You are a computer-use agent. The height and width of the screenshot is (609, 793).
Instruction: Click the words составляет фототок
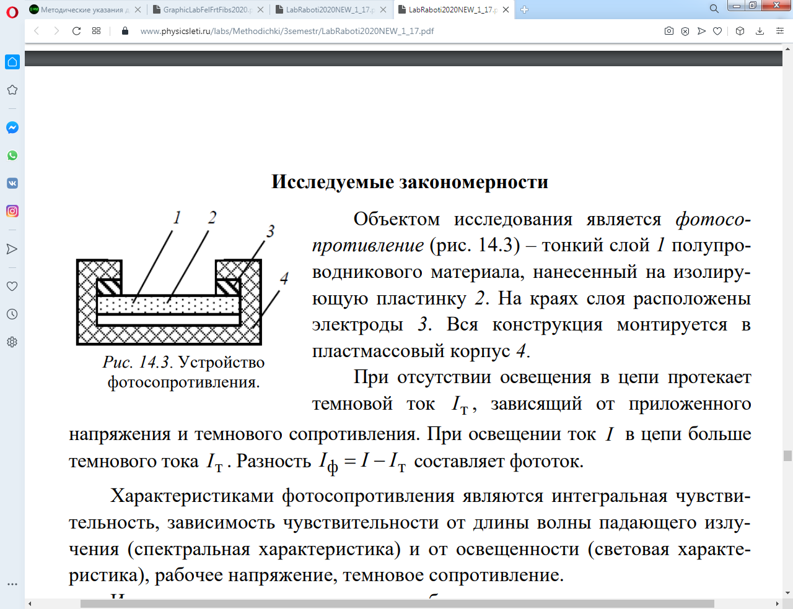[499, 461]
